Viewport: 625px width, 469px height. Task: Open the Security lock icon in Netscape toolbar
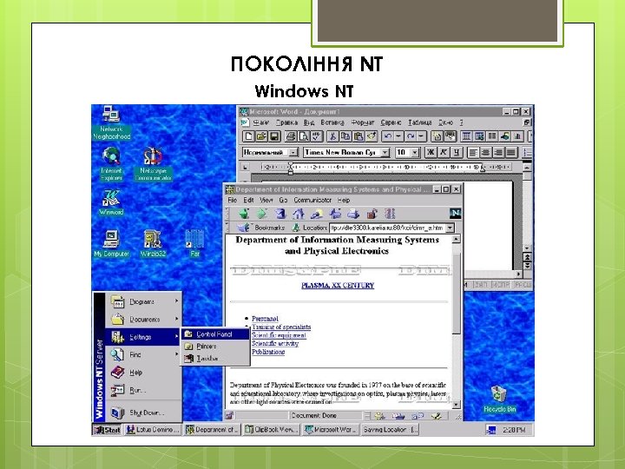point(372,214)
